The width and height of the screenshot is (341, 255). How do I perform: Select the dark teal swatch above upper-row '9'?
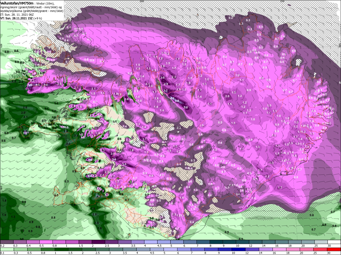pos(229,242)
